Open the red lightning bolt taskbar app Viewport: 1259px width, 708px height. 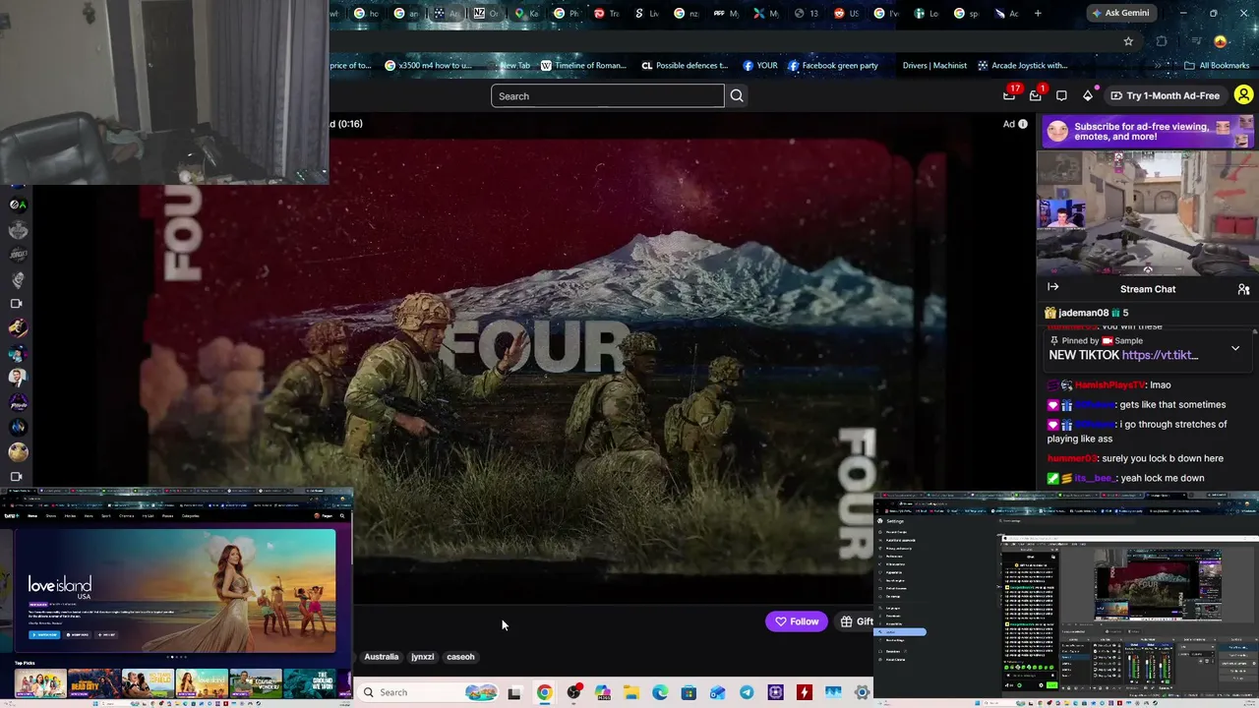pos(804,692)
